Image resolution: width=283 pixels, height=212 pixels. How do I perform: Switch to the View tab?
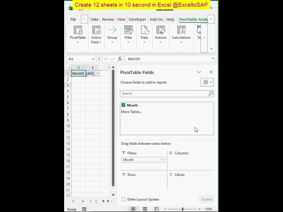tap(121, 19)
